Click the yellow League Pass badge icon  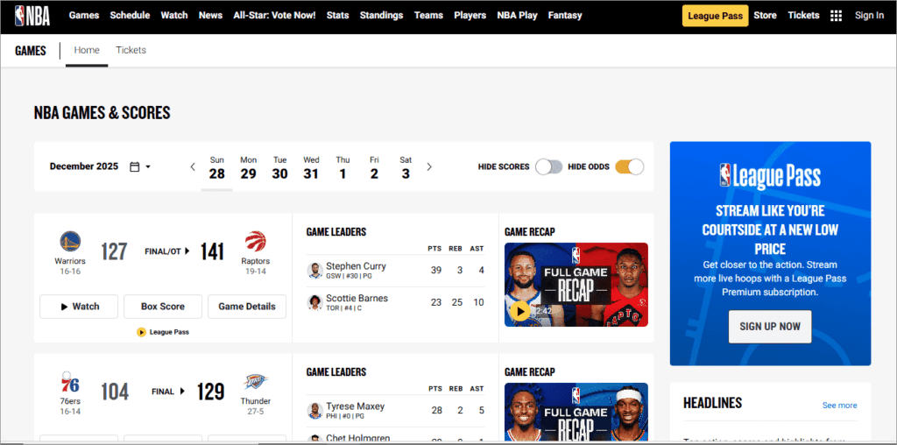[x=141, y=332]
